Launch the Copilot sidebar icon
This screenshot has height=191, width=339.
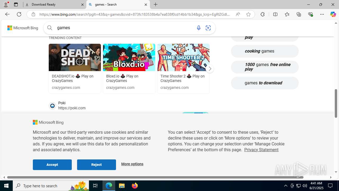333,14
